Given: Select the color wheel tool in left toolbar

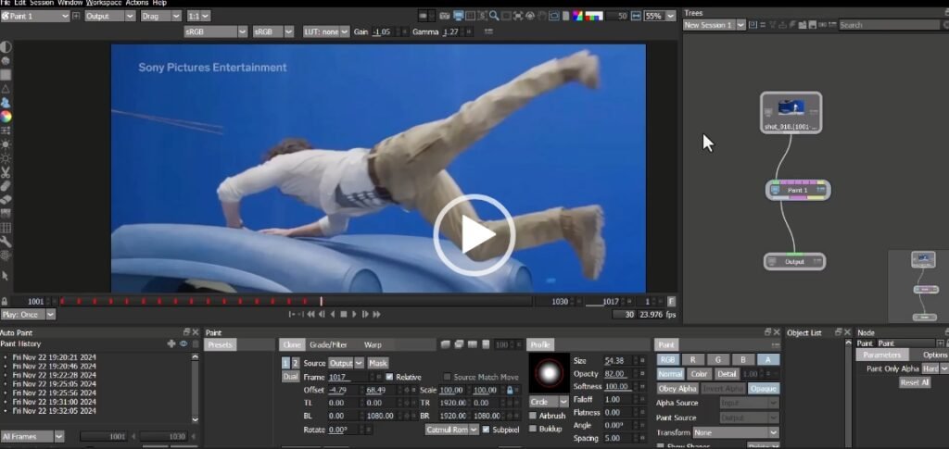Looking at the screenshot, I should [6, 117].
